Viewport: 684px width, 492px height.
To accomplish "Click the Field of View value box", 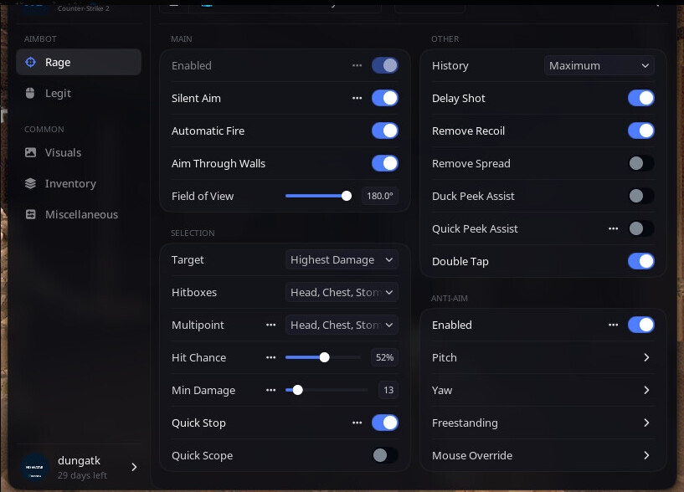I will [x=379, y=196].
